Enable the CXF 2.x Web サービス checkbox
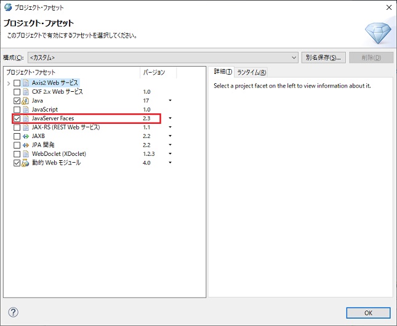397x326 pixels. click(17, 92)
